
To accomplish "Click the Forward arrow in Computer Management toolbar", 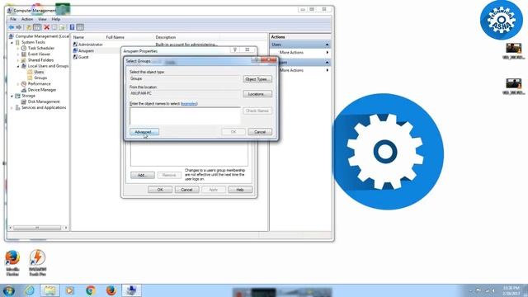I will tap(19, 27).
